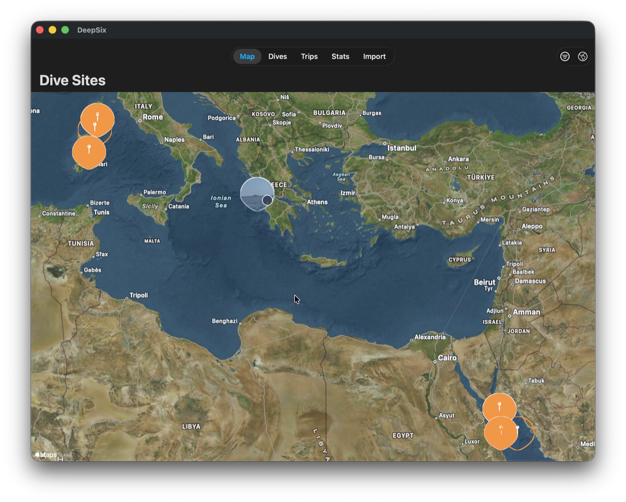Click the Ionian Sea label
This screenshot has height=502, width=626.
pos(221,202)
